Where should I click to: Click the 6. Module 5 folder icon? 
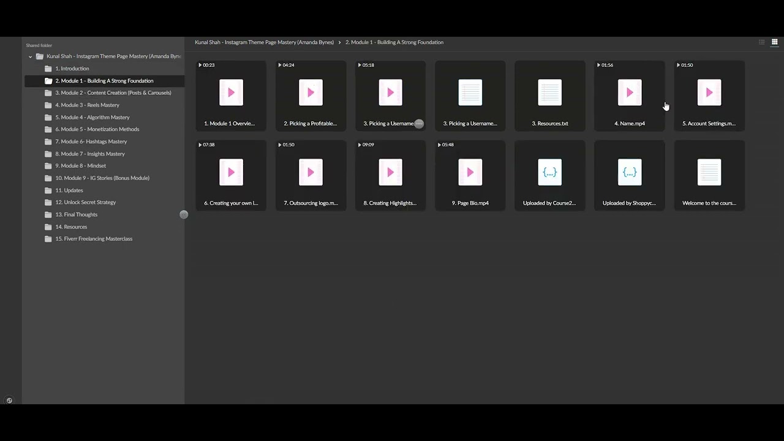pos(48,129)
